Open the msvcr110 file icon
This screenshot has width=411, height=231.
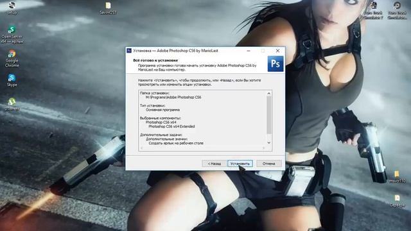pos(397,176)
